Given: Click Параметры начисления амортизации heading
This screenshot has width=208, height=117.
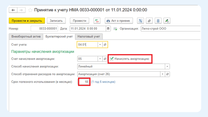Looking at the screenshot, I should point(43,52).
